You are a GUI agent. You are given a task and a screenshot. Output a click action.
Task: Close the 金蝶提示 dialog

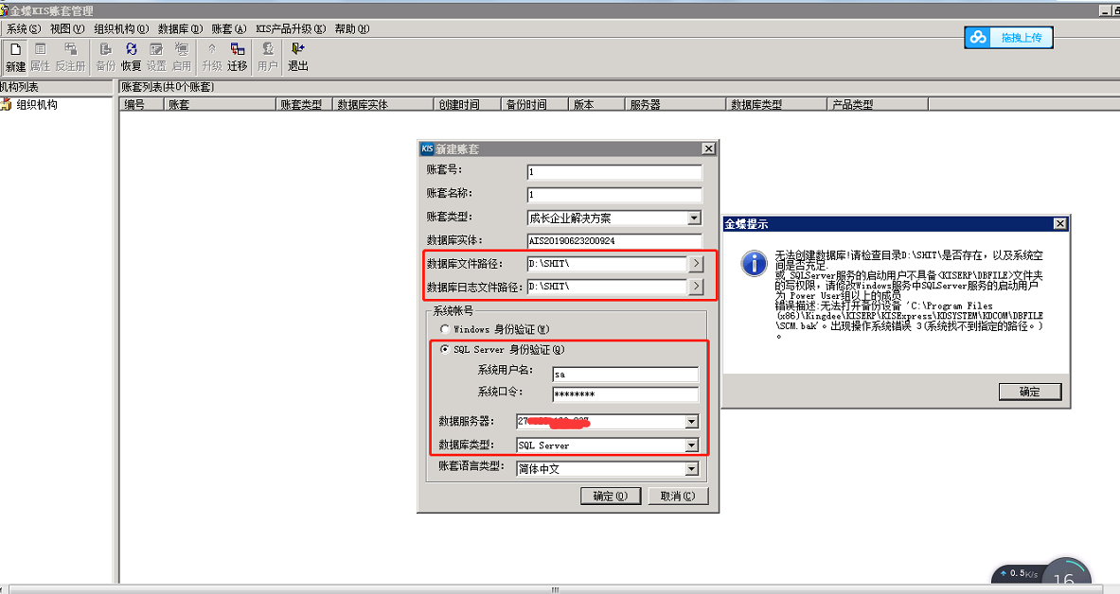pyautogui.click(x=1060, y=223)
